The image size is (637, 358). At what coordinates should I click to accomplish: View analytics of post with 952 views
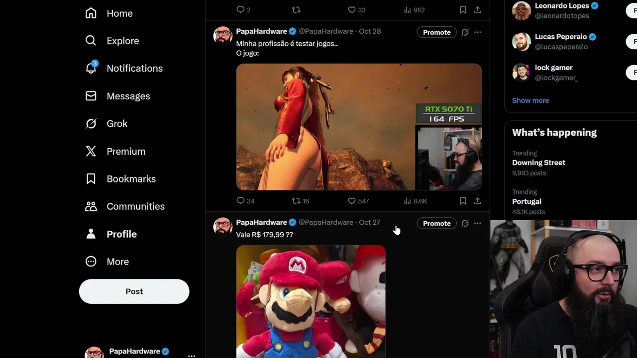(x=414, y=9)
